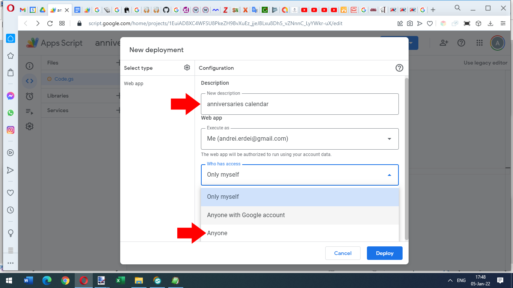The image size is (513, 288).
Task: Open the Executions list icon
Action: pyautogui.click(x=29, y=111)
